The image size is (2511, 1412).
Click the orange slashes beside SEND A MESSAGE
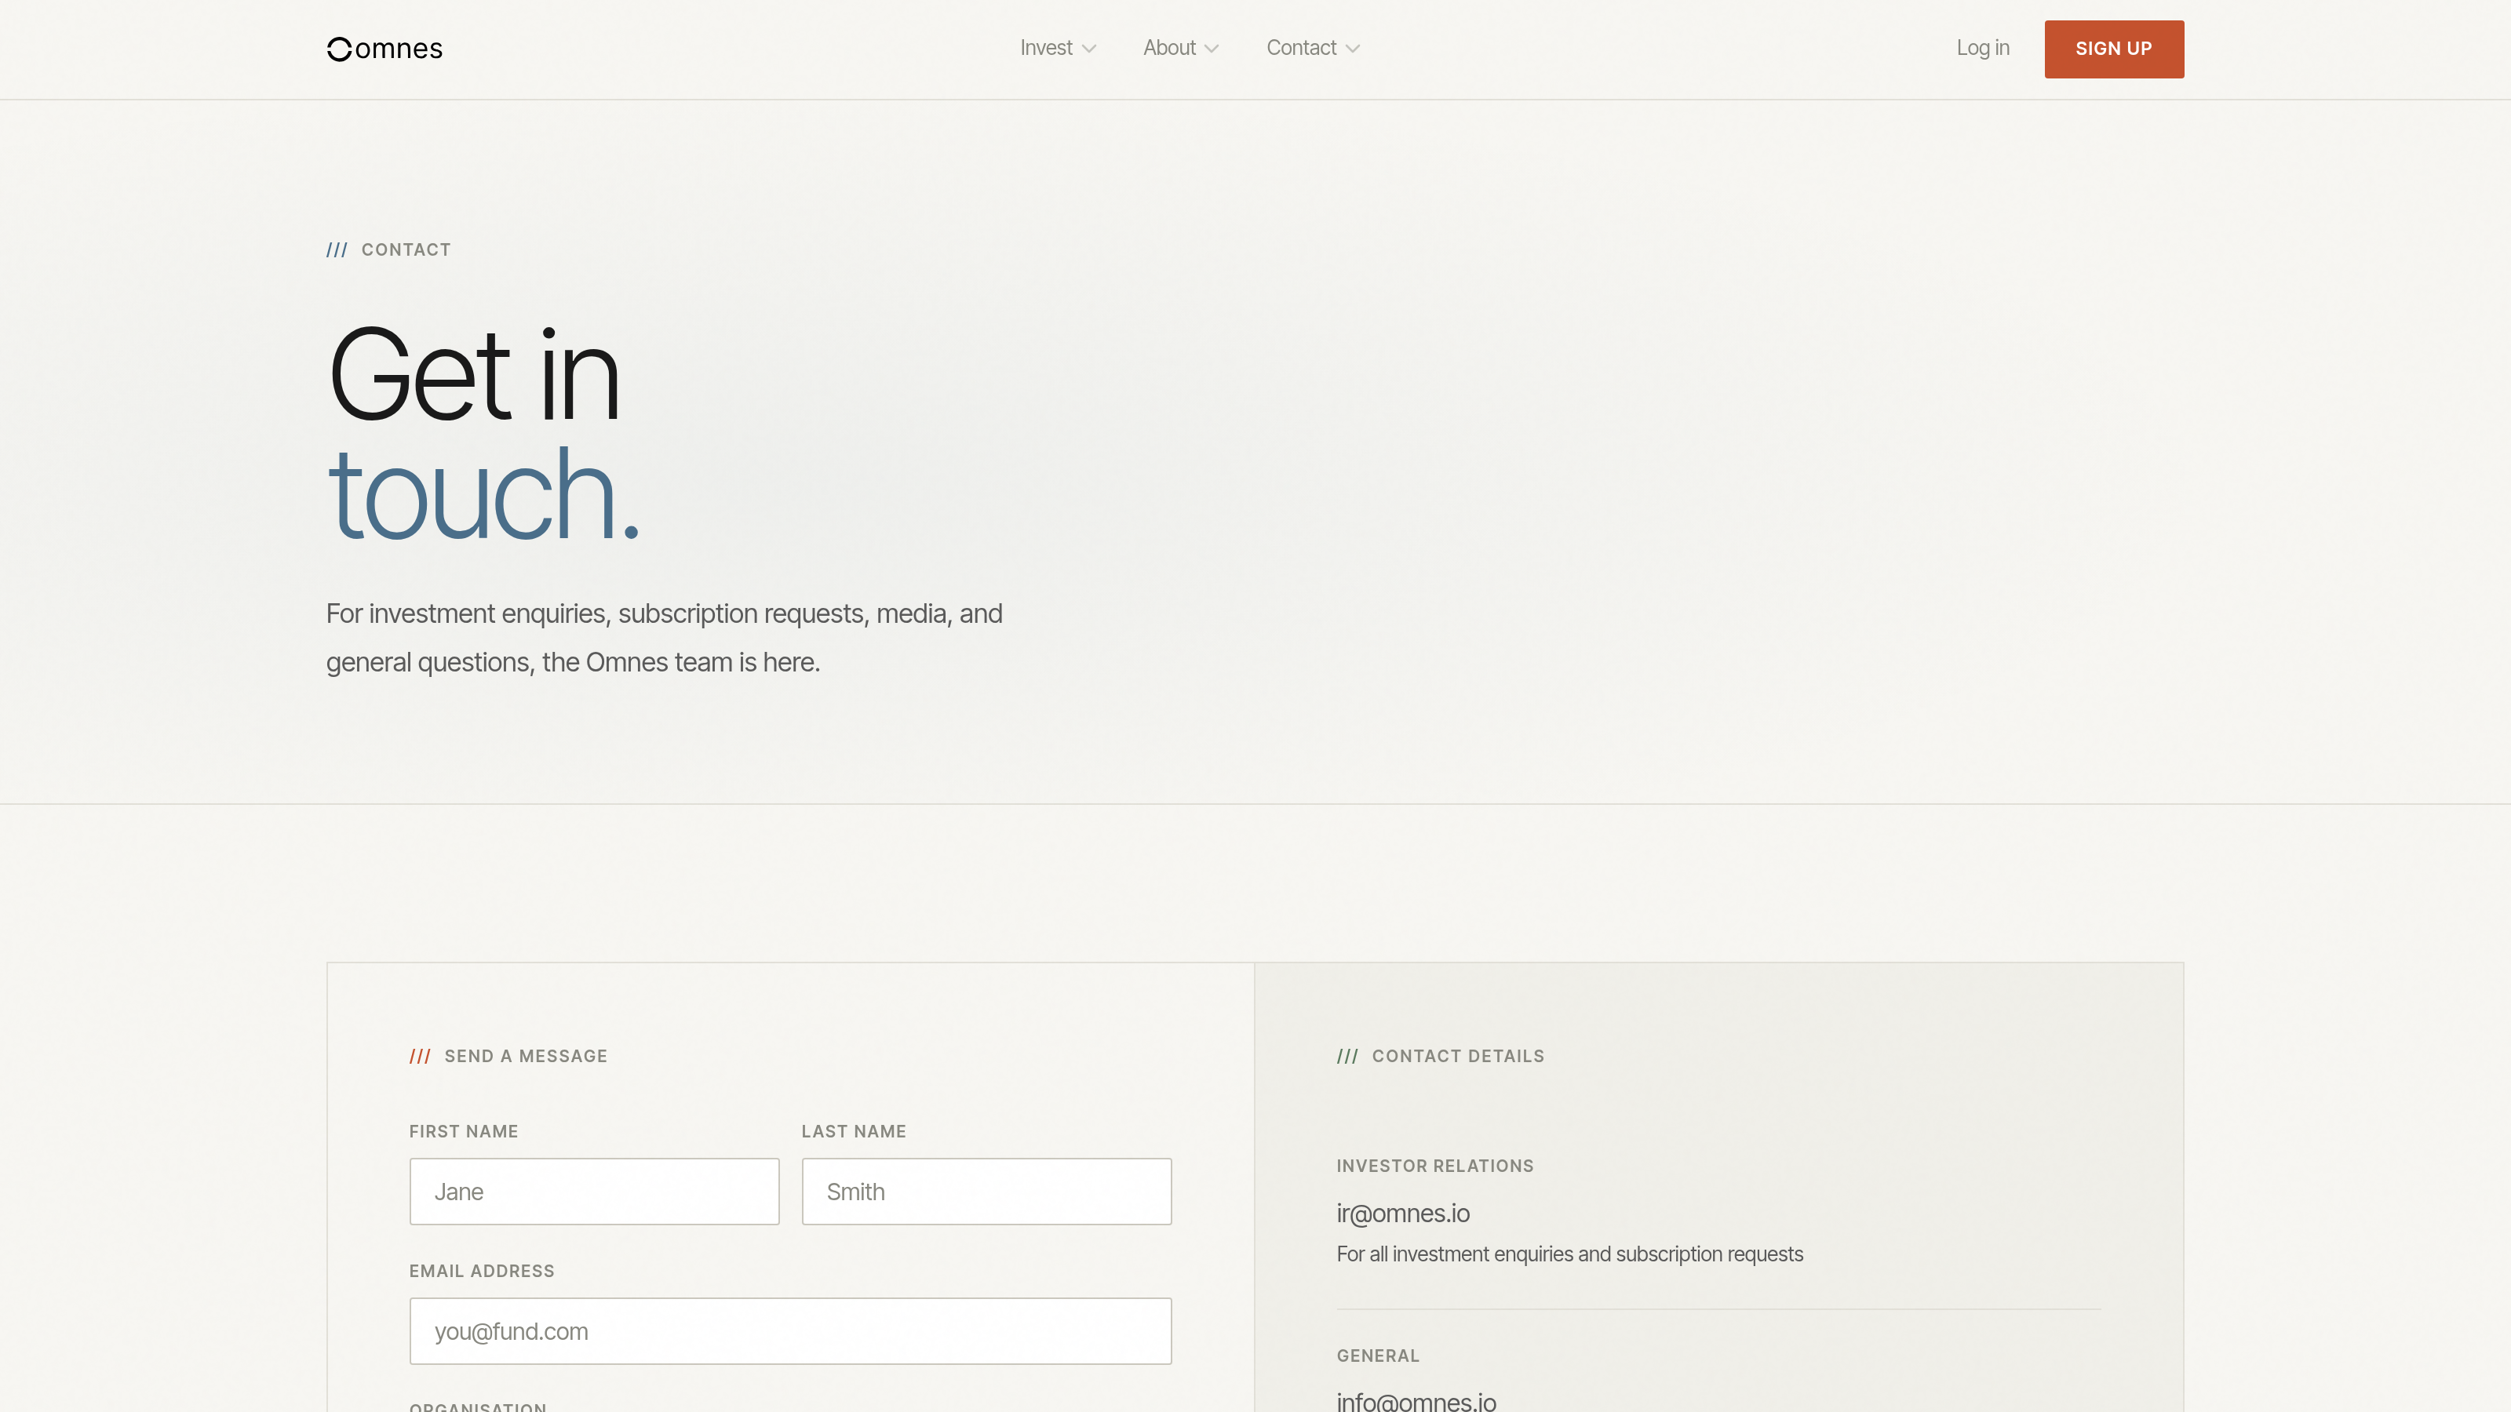[420, 1055]
